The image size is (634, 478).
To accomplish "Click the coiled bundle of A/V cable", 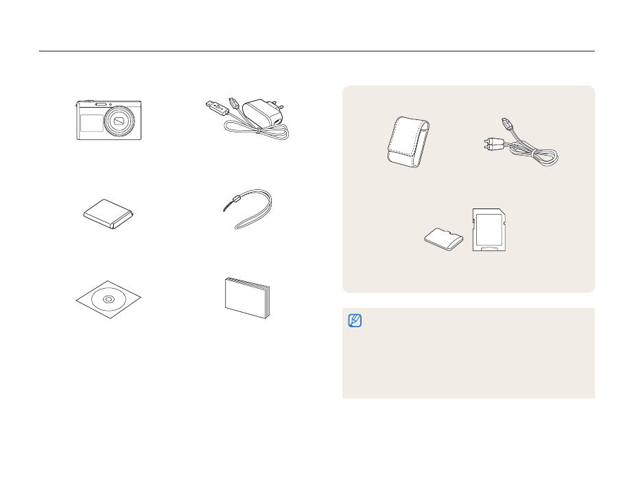I will pos(534,156).
